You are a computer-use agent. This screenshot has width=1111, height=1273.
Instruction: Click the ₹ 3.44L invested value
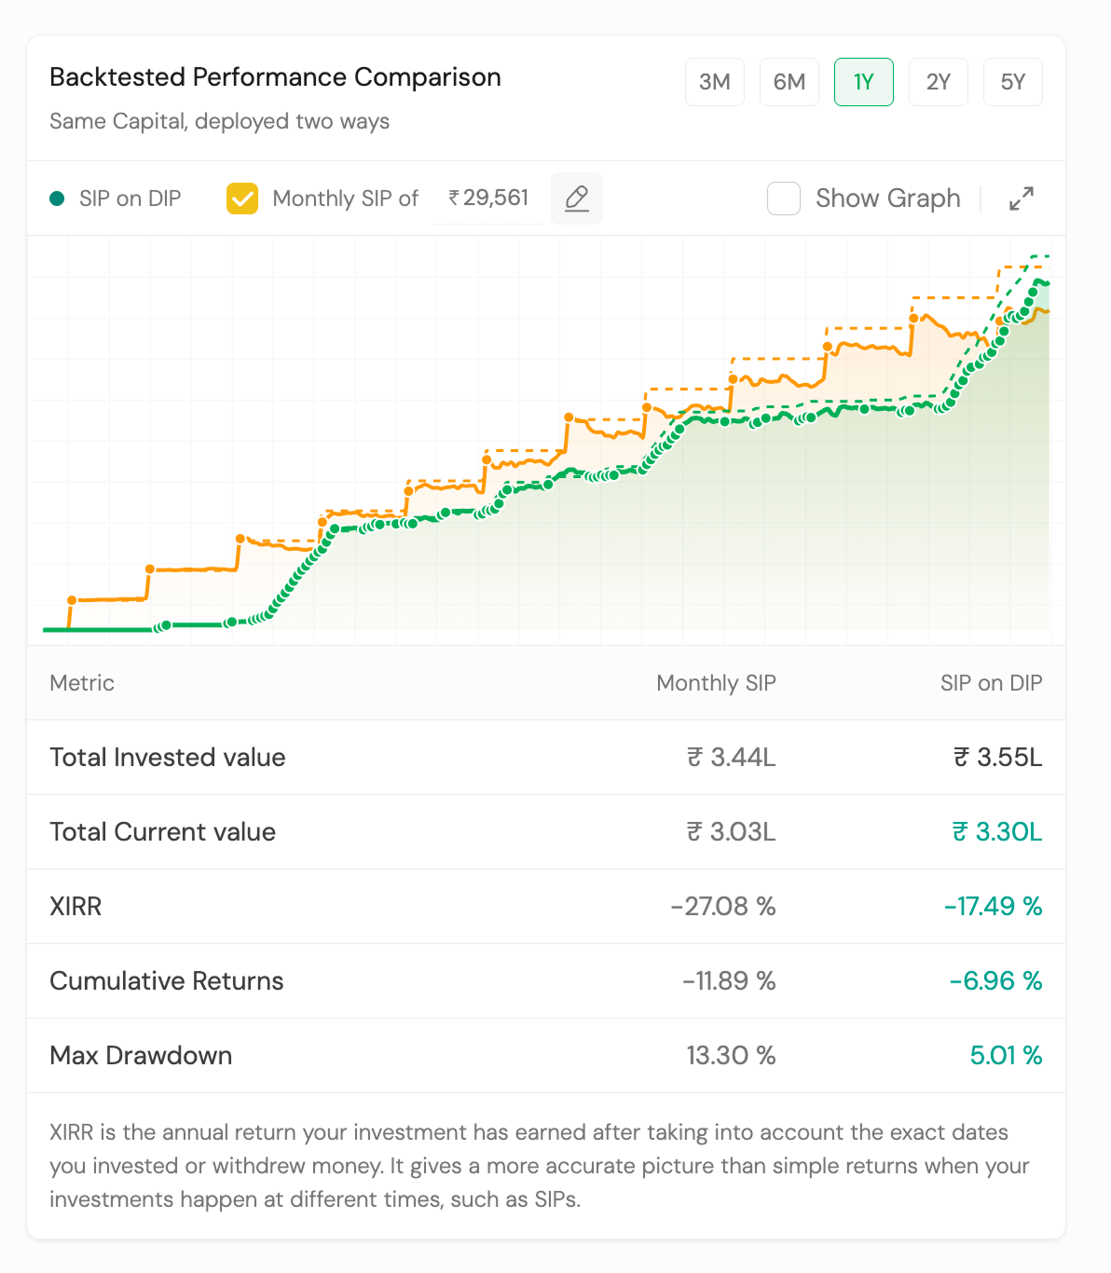click(732, 758)
